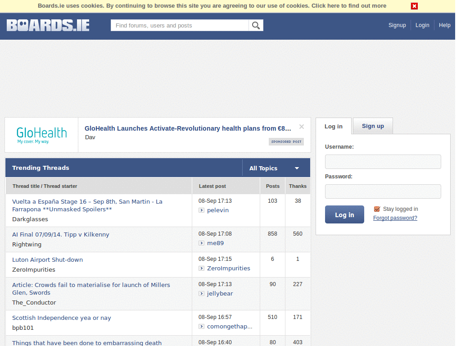The width and height of the screenshot is (461, 346).
Task: Open Help in header
Action: tap(444, 25)
